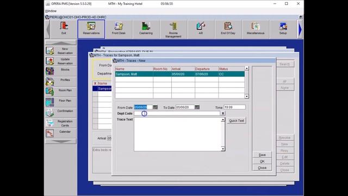Click the From Date field

(143, 107)
